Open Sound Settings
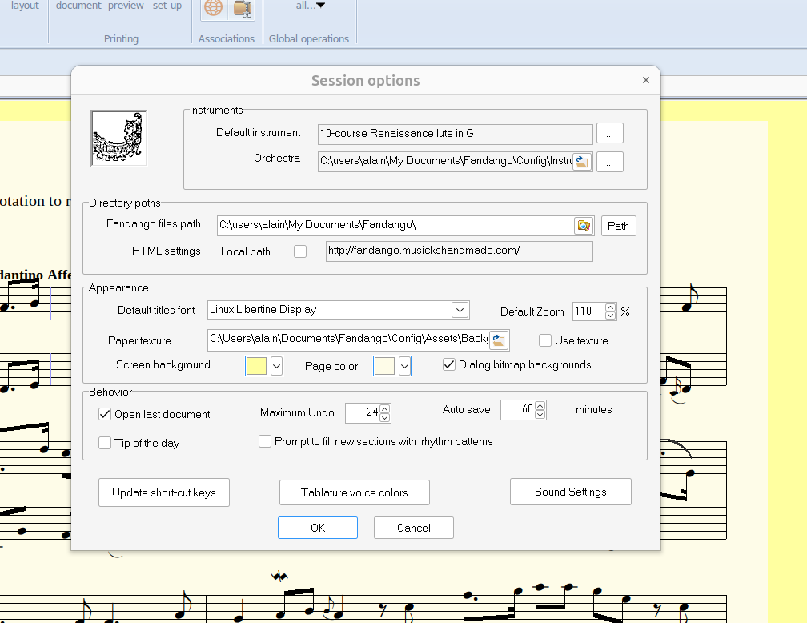The width and height of the screenshot is (807, 623). pyautogui.click(x=570, y=492)
